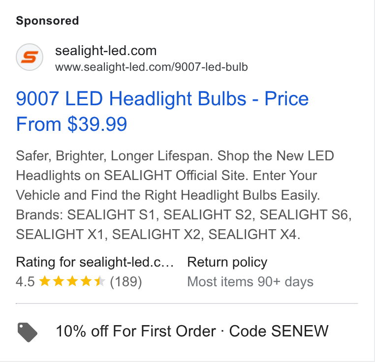This screenshot has height=362, width=375.
Task: Click the orange Sealight S logo icon
Action: click(x=30, y=57)
